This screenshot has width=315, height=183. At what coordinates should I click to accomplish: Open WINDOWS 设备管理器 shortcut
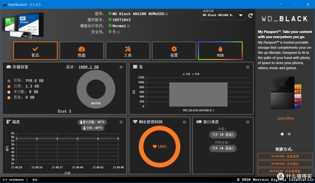click(285, 171)
